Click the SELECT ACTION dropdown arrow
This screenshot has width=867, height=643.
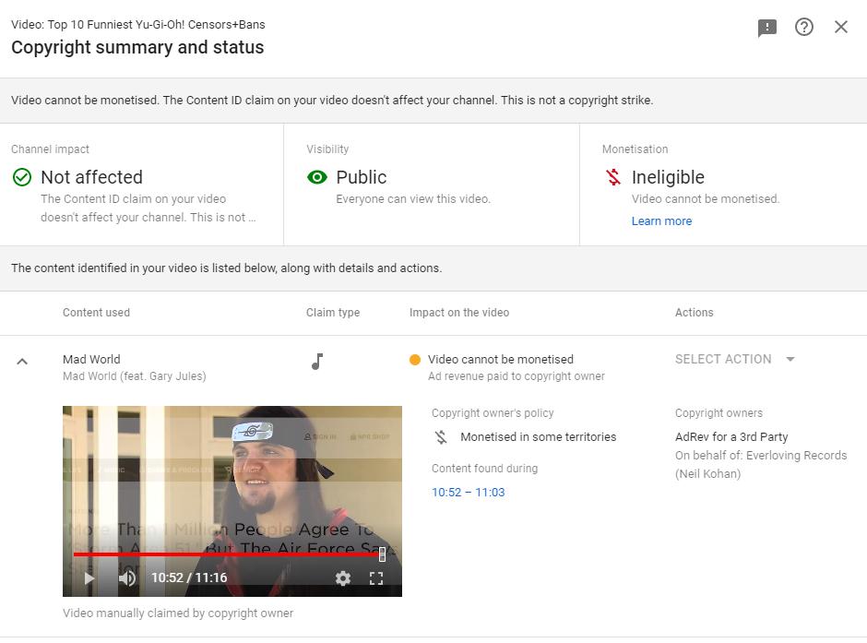[790, 360]
